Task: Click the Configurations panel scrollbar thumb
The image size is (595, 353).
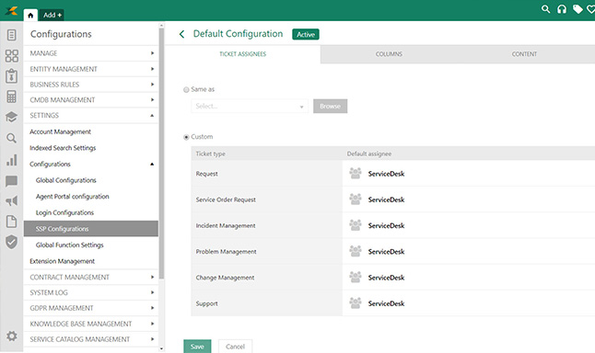Action: point(161,154)
